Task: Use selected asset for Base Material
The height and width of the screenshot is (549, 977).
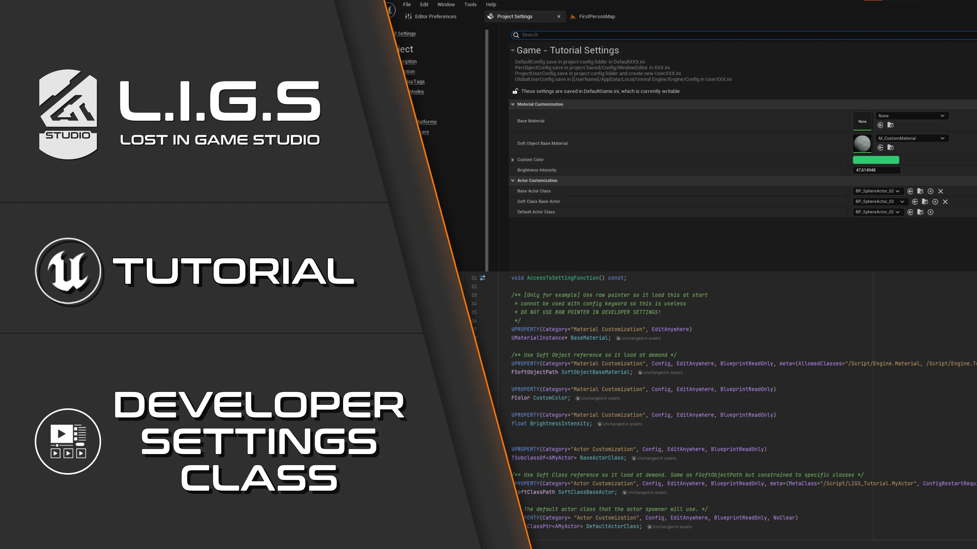Action: (x=880, y=125)
